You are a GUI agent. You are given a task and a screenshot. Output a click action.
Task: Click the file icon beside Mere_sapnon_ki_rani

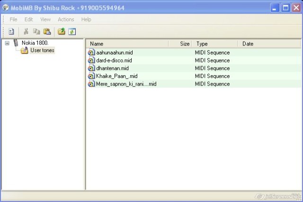point(91,84)
